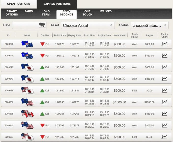Open expiry chart for trade 3206667

pyautogui.click(x=164, y=137)
